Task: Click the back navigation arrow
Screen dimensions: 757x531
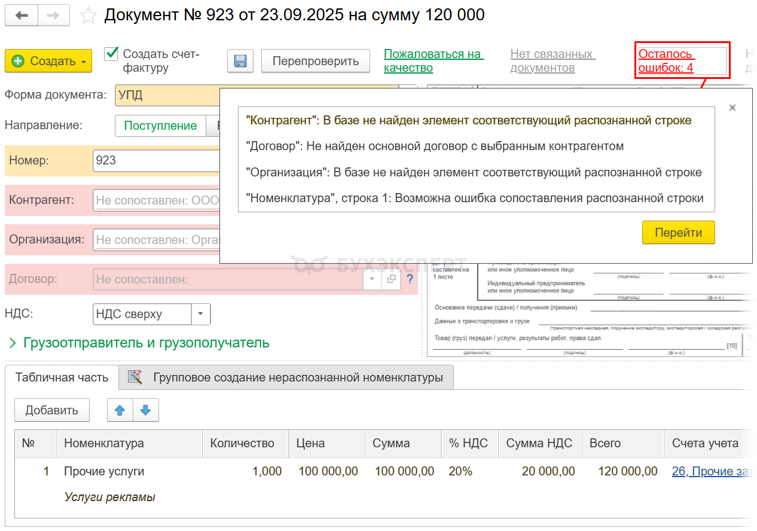Action: 22,16
